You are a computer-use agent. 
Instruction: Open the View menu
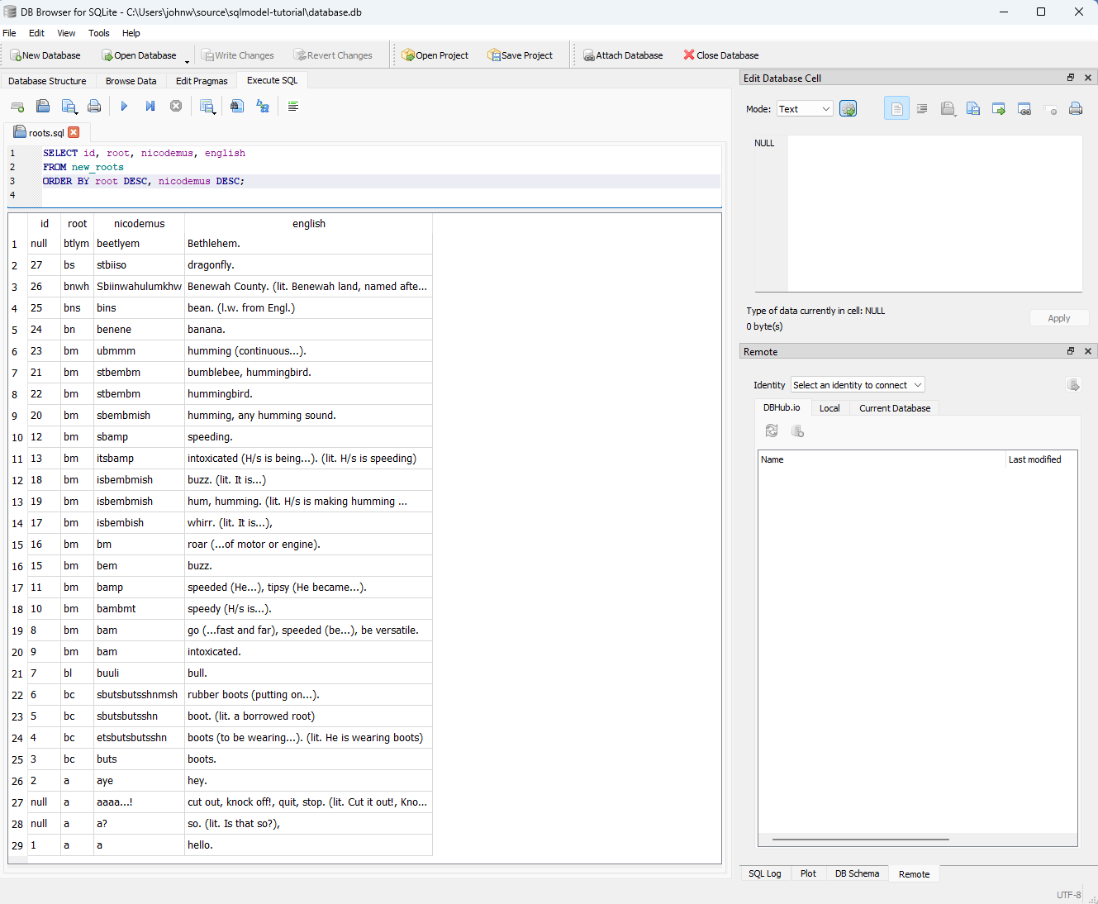(x=66, y=33)
